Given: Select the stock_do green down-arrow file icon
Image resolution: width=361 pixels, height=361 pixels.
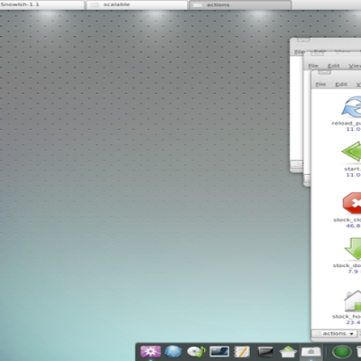Looking at the screenshot, I should tap(353, 249).
